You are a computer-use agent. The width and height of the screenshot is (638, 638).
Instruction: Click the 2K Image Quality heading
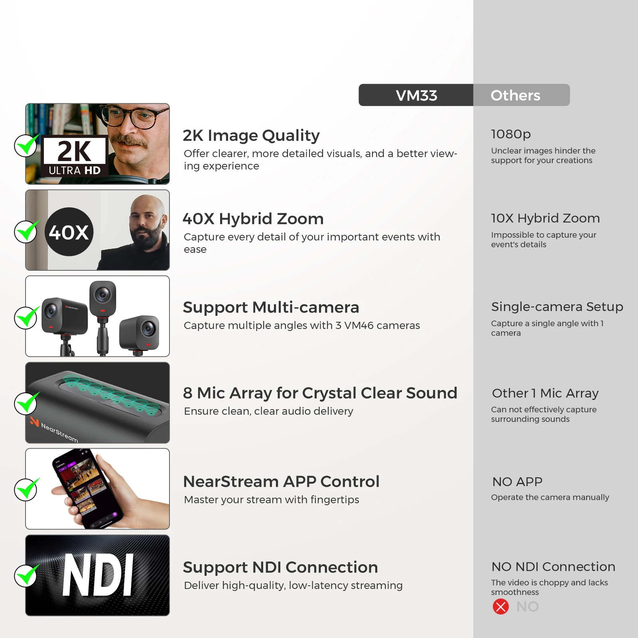point(251,136)
